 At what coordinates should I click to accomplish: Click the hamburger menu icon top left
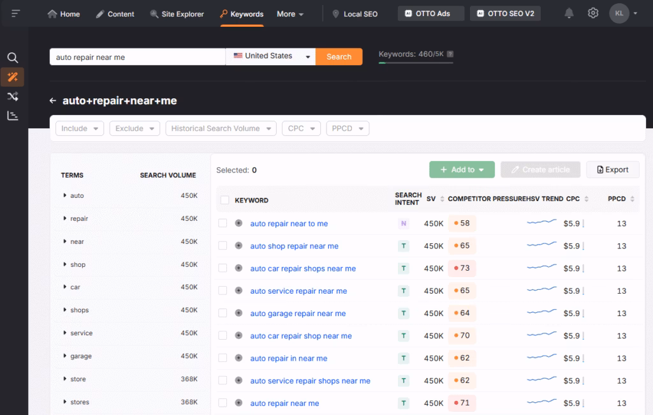pos(15,13)
